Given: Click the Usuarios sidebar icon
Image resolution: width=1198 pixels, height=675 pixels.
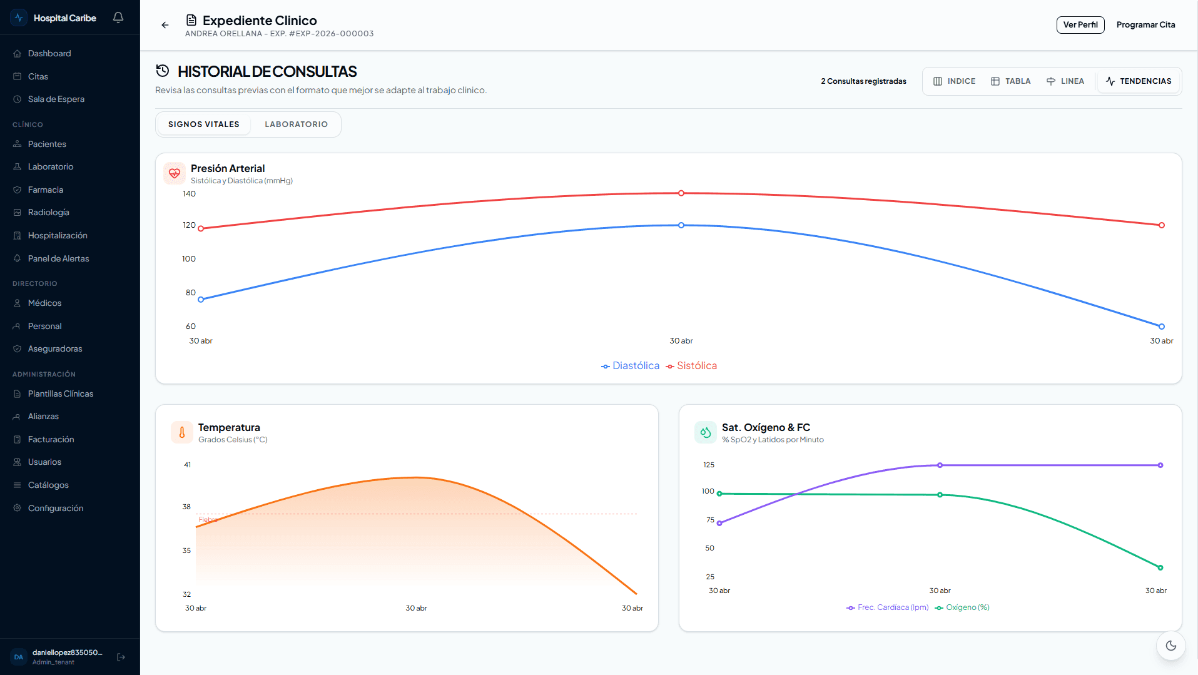Looking at the screenshot, I should [x=18, y=462].
